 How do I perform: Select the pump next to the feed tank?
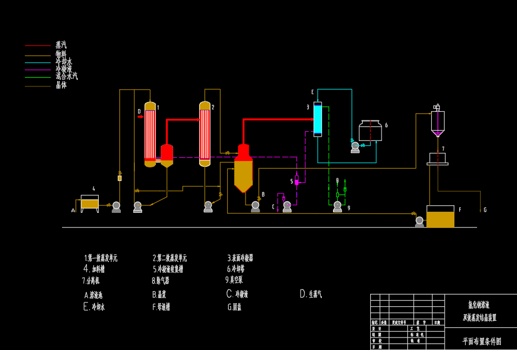point(116,207)
